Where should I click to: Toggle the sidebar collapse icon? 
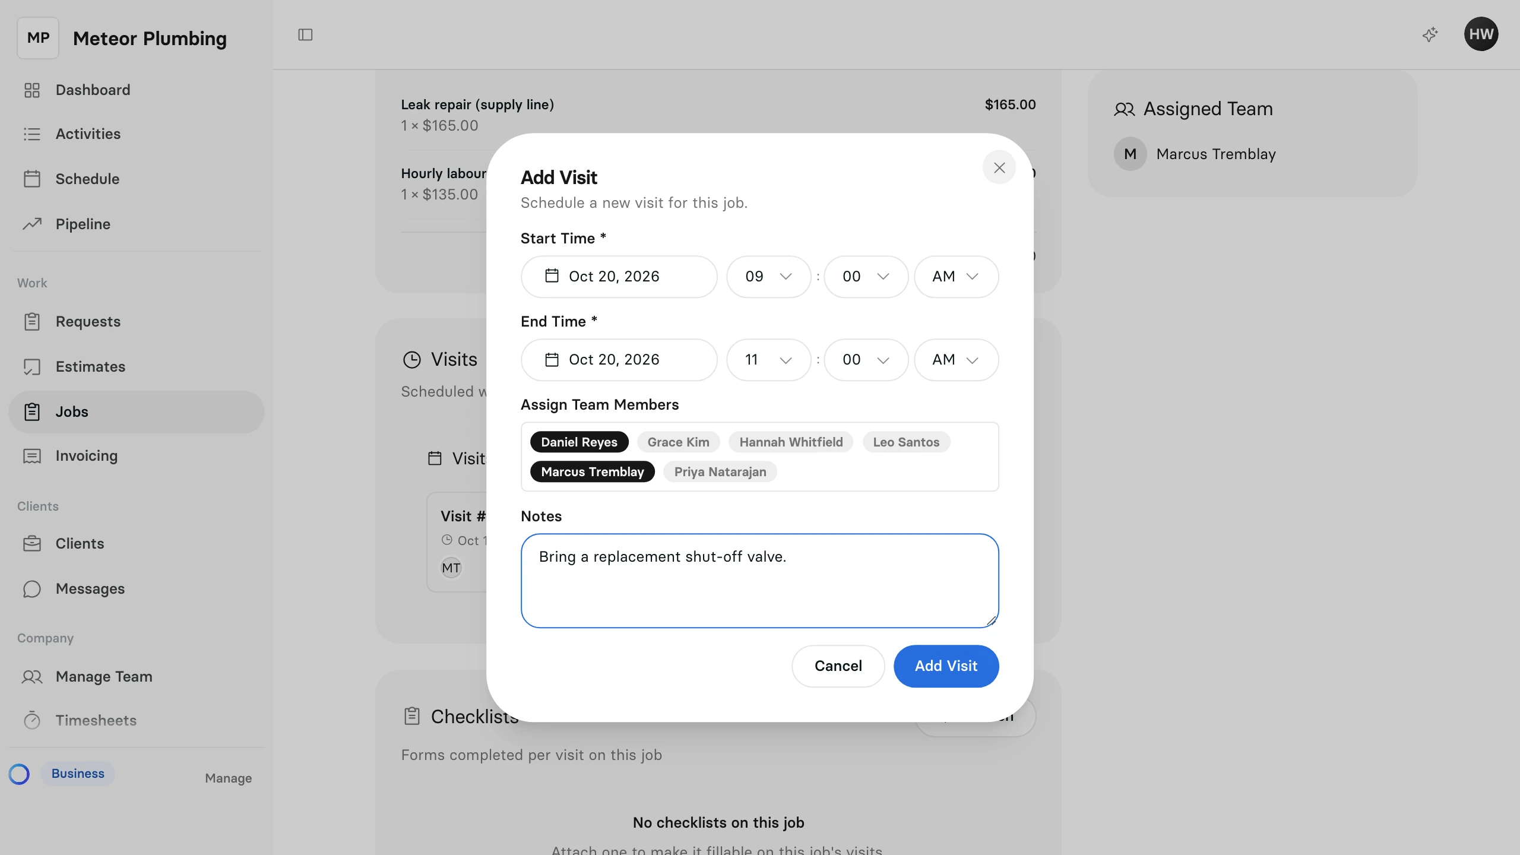click(305, 35)
